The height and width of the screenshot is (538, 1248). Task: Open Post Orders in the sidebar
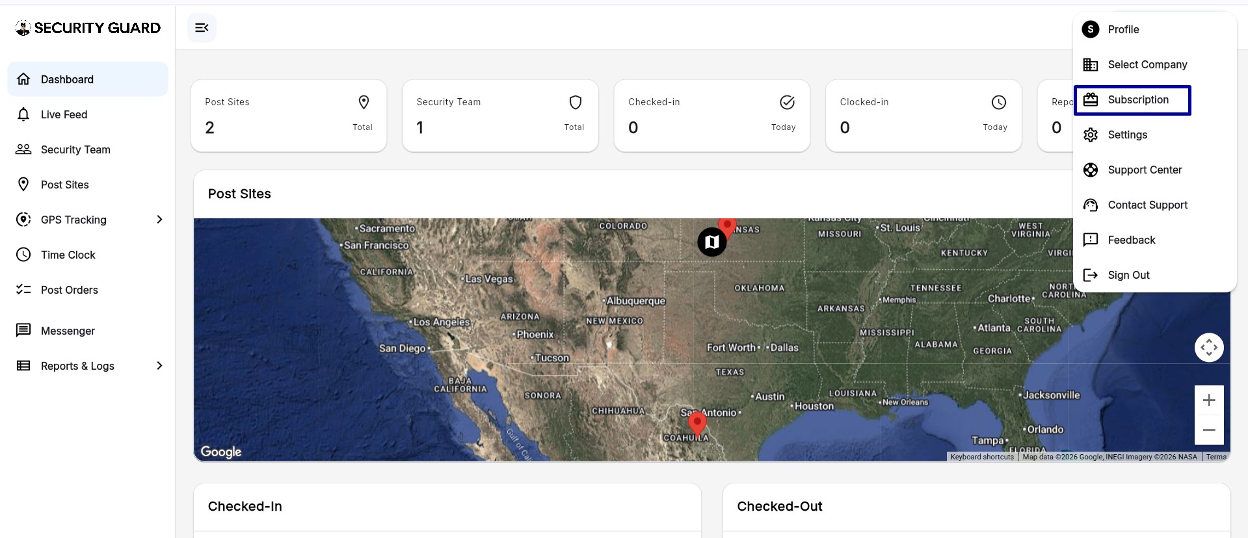[88, 290]
